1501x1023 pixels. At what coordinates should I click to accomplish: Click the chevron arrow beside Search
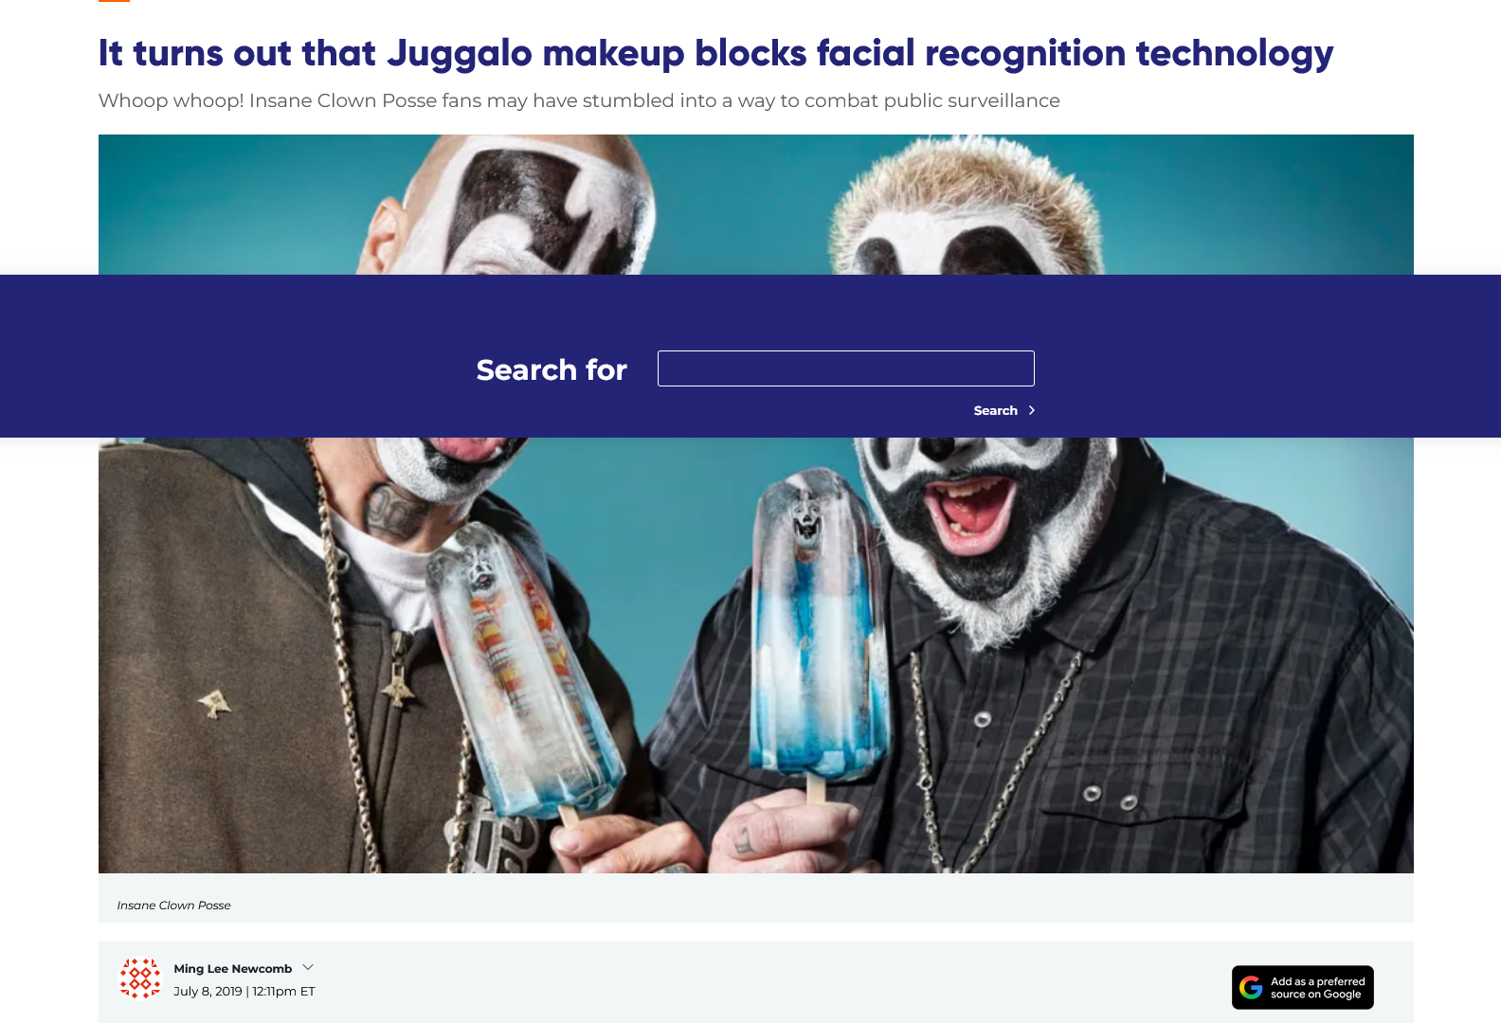tap(1032, 410)
